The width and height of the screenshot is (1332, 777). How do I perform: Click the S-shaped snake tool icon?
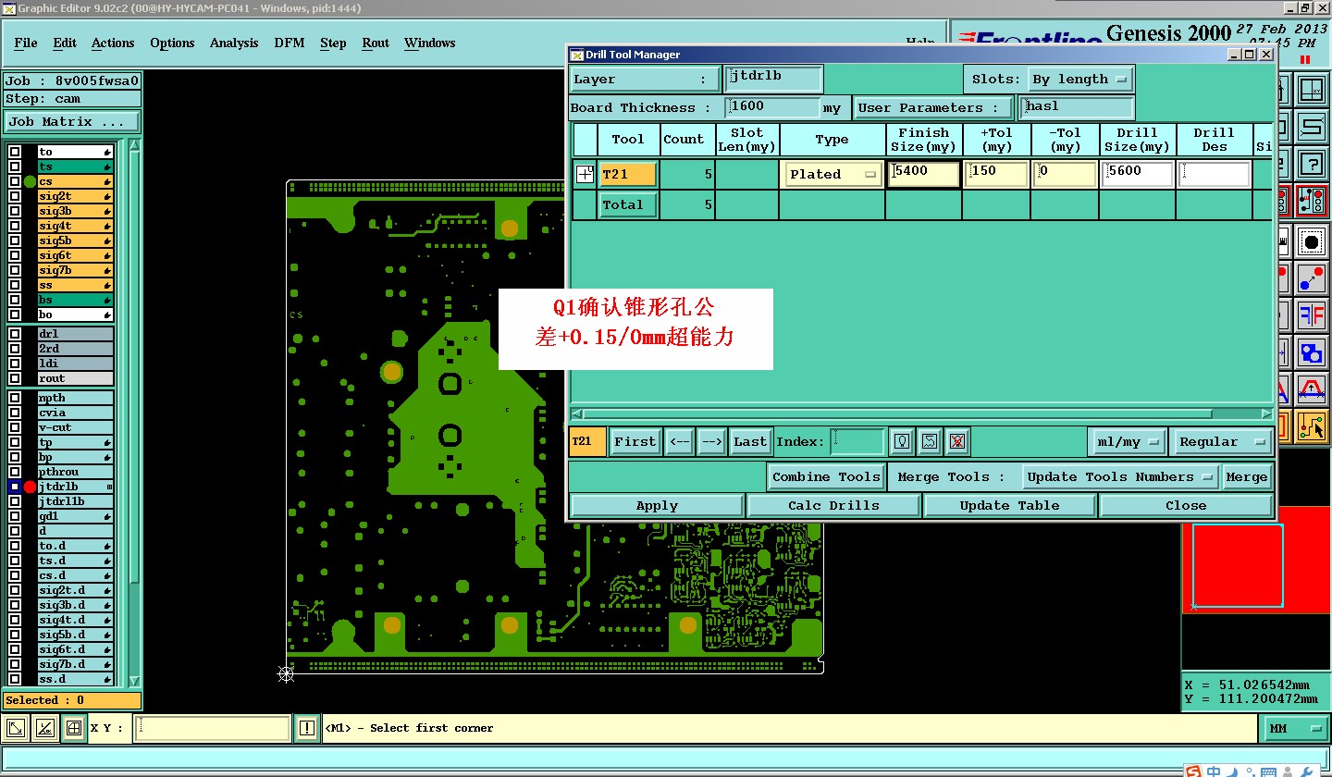[x=1311, y=126]
